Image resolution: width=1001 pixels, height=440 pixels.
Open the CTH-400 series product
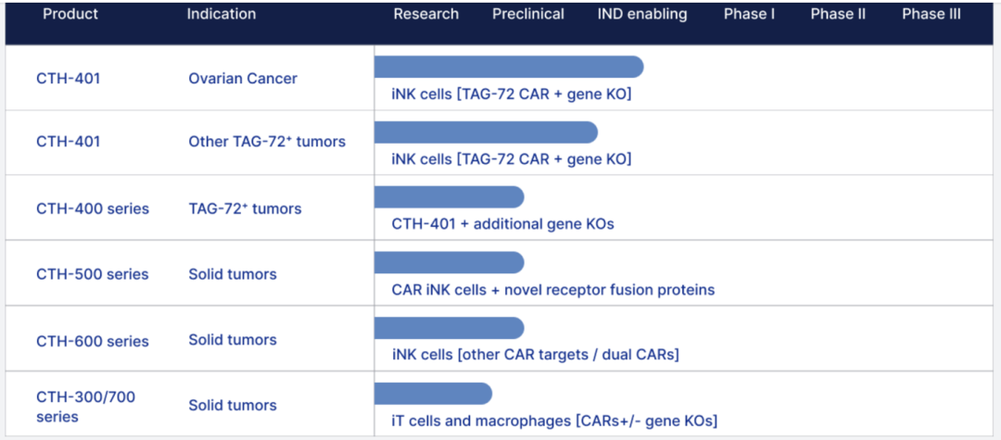[x=93, y=208]
